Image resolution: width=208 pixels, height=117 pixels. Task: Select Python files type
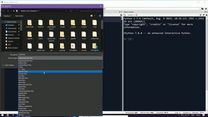(x=60, y=63)
